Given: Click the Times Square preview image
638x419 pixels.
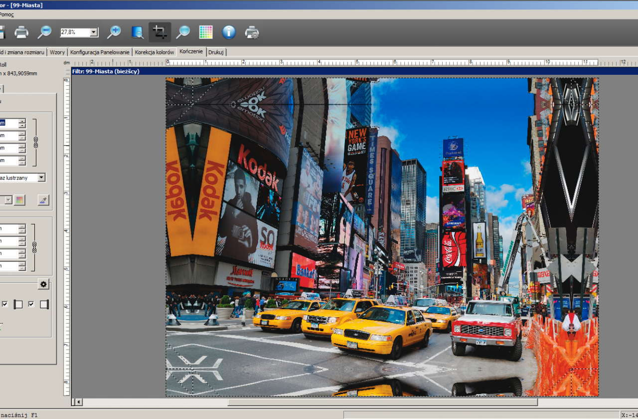Looking at the screenshot, I should click(382, 237).
